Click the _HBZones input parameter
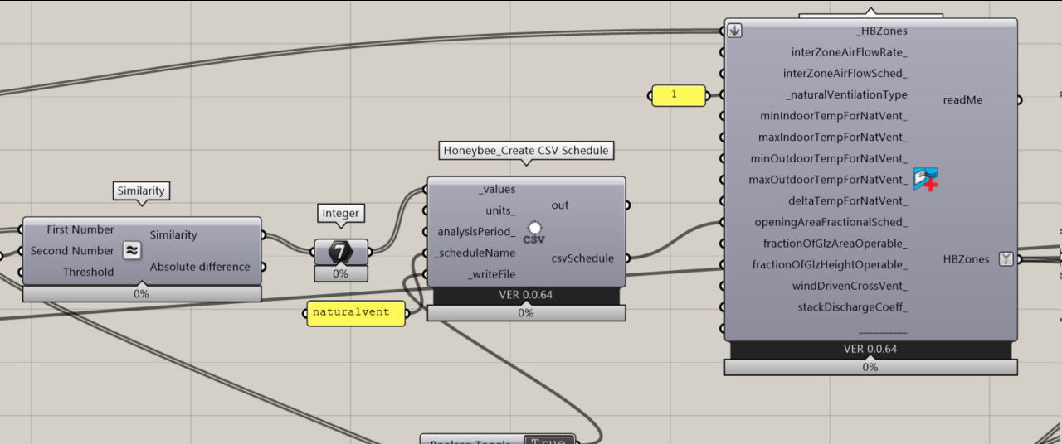Viewport: 1062px width, 444px height. [x=881, y=31]
